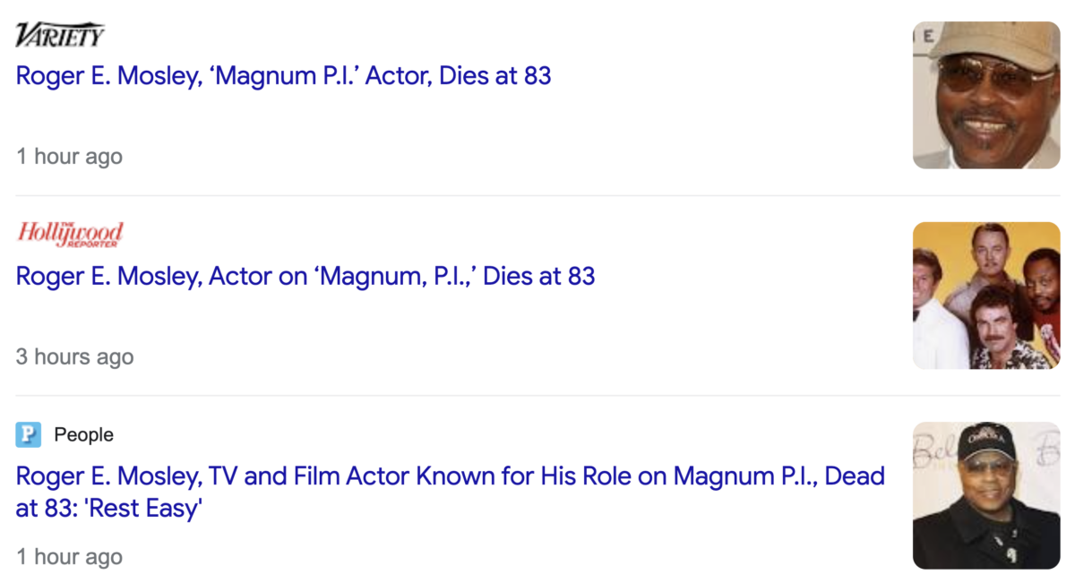
Task: Click the Variety logo
Action: tap(60, 35)
